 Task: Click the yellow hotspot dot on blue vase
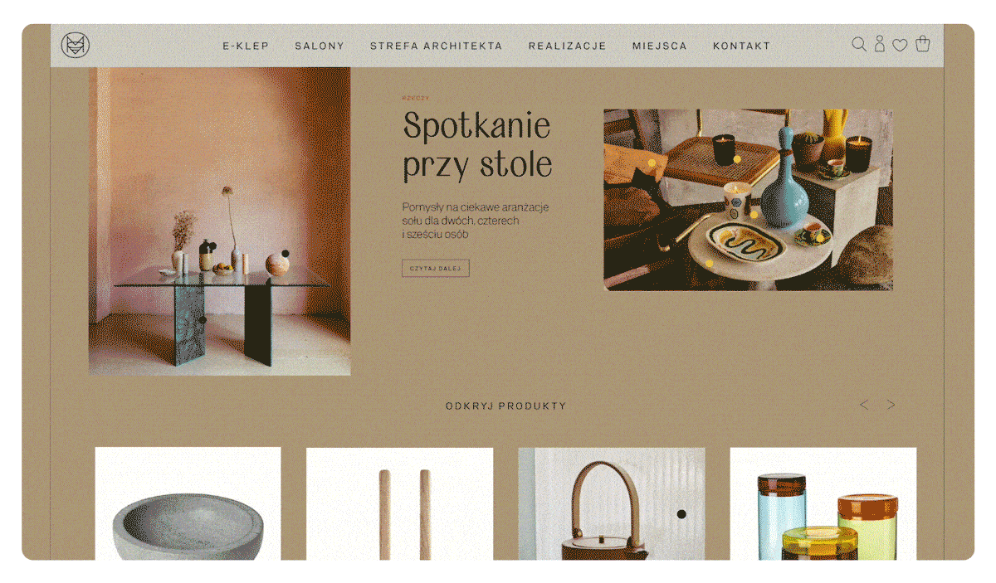tap(754, 214)
